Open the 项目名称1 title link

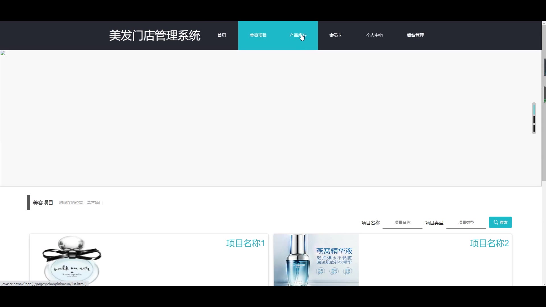pyautogui.click(x=245, y=243)
